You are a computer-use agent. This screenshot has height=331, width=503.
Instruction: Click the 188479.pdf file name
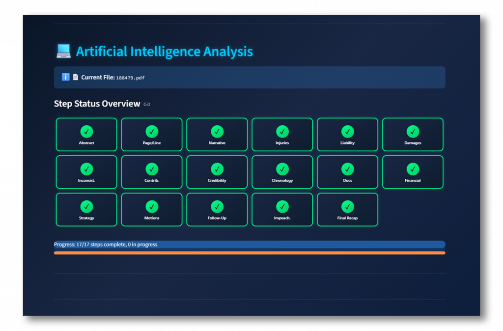point(130,78)
